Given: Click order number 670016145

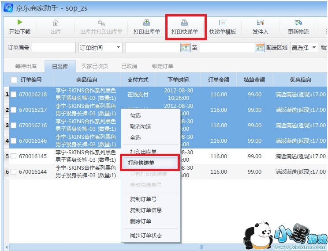Looking at the screenshot, I should pyautogui.click(x=33, y=156).
